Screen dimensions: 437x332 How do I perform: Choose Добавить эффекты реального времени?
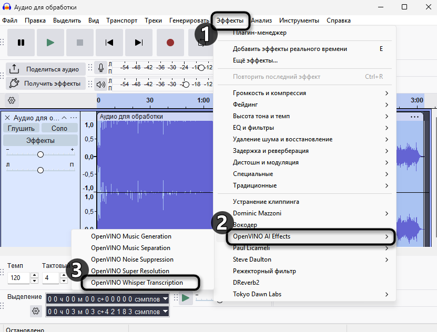point(304,49)
